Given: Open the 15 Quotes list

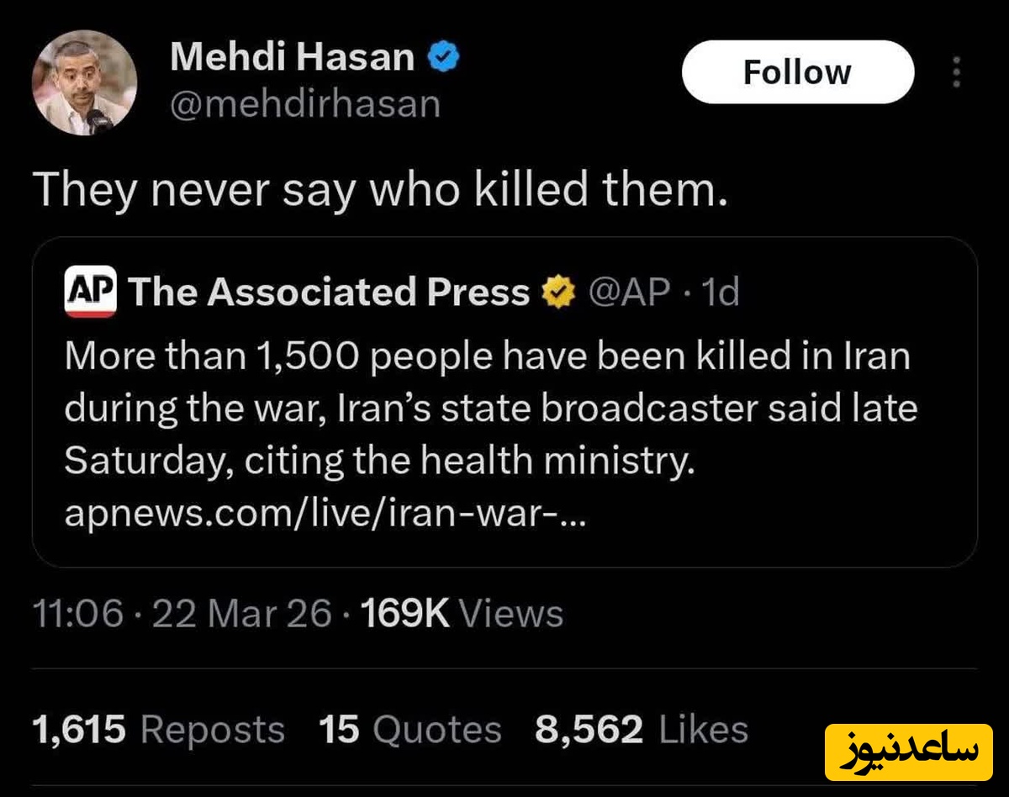Looking at the screenshot, I should pos(410,730).
